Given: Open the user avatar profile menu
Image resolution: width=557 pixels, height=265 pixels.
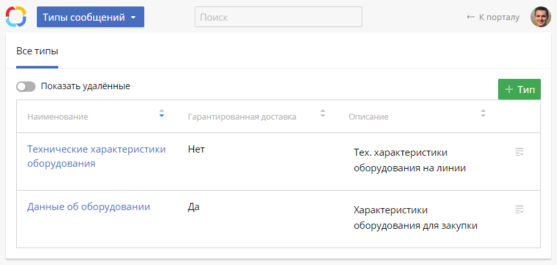Looking at the screenshot, I should (541, 17).
